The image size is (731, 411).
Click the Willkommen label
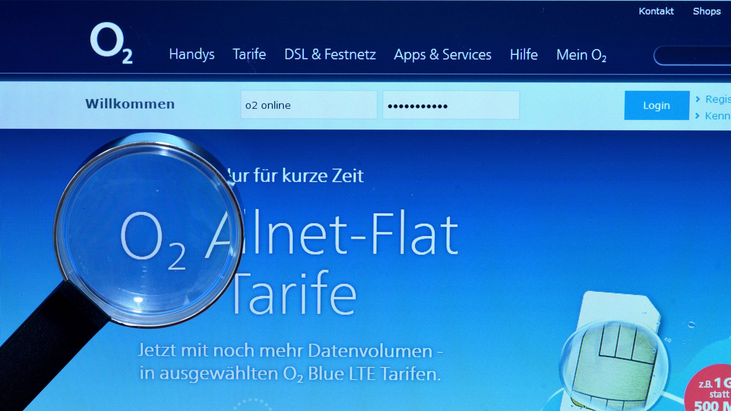pyautogui.click(x=130, y=104)
